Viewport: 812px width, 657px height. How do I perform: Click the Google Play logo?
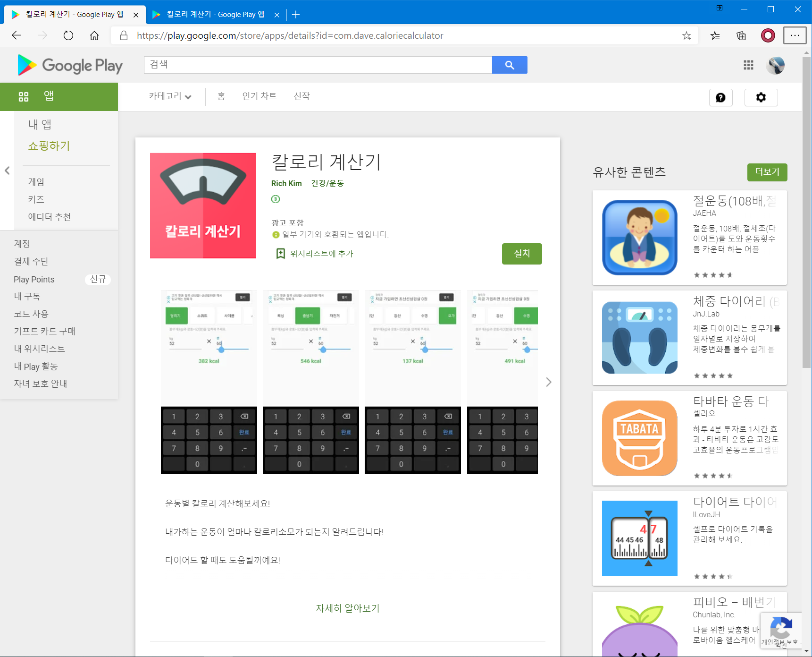70,65
